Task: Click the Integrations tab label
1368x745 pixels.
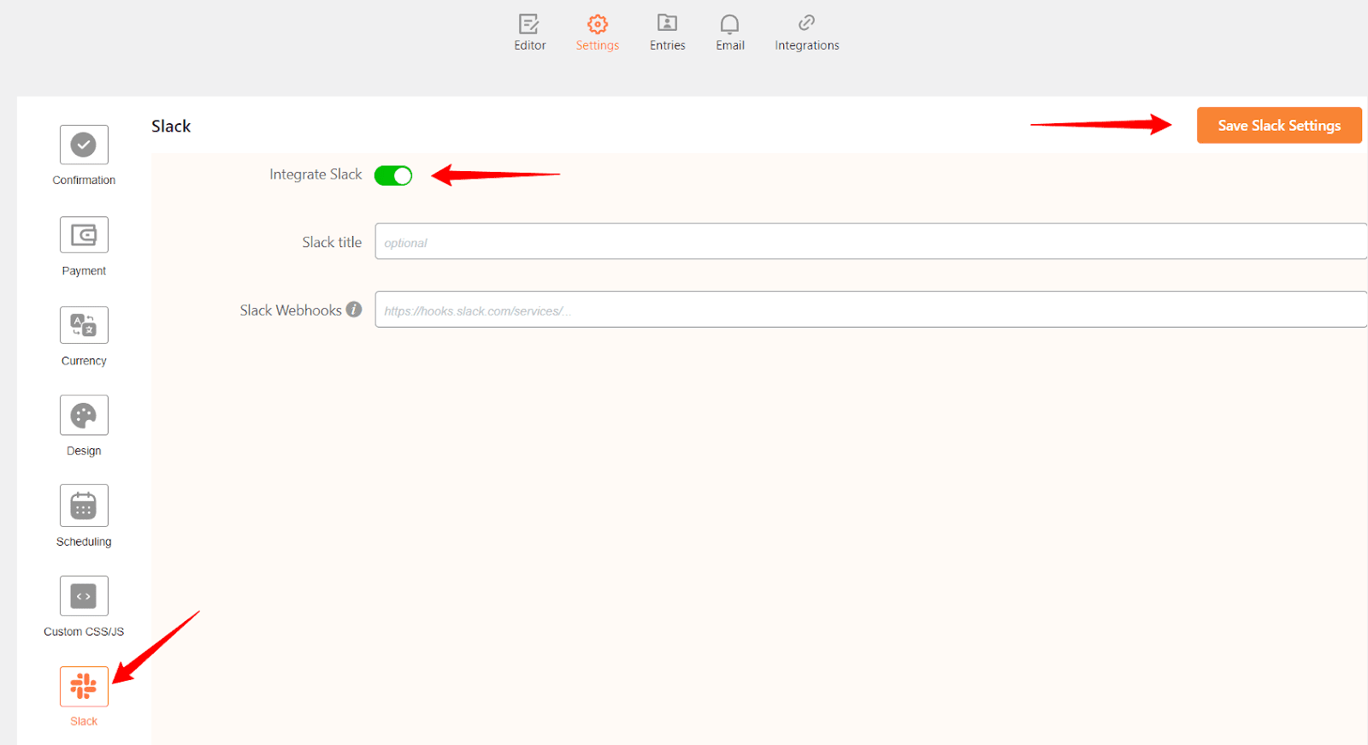Action: pos(807,45)
